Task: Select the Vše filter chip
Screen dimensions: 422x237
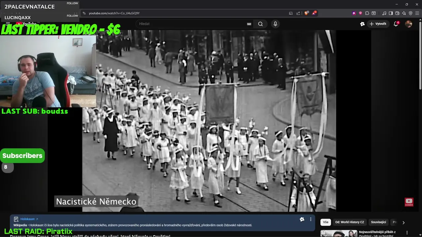Action: 326,222
